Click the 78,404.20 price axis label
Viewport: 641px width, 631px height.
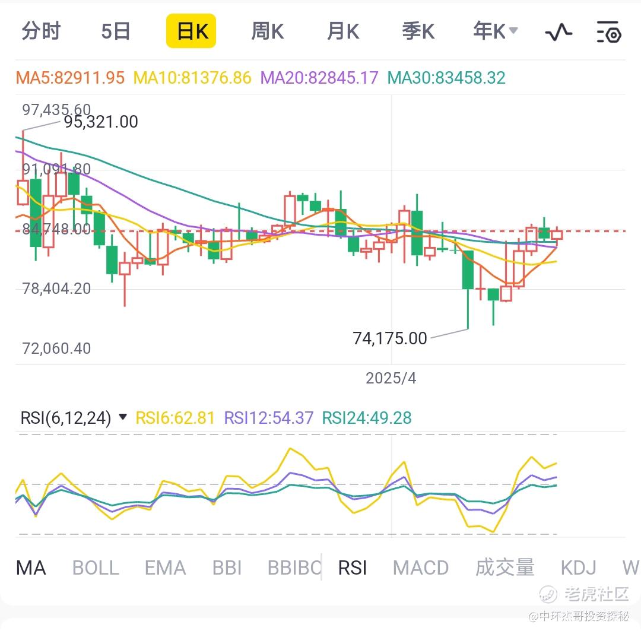point(56,288)
